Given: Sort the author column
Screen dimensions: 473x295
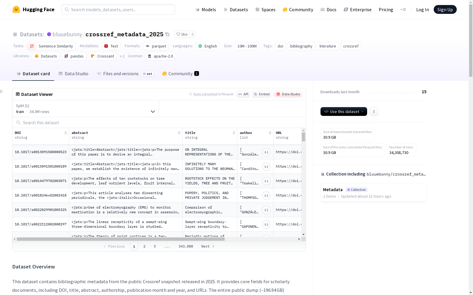Looking at the screenshot, I should (270, 133).
